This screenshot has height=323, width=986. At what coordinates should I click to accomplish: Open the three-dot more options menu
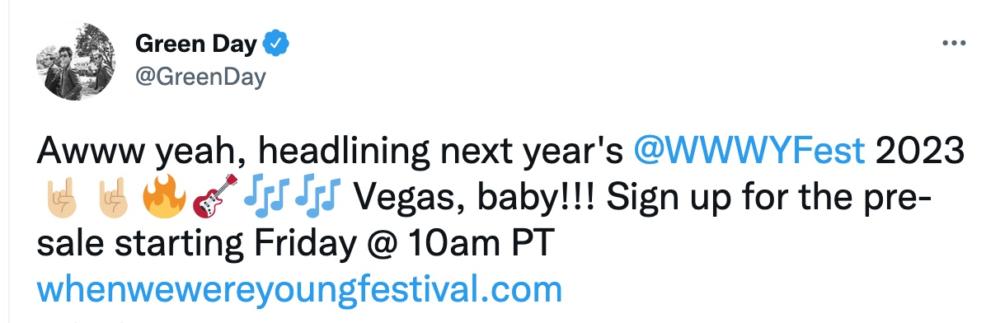tap(954, 43)
